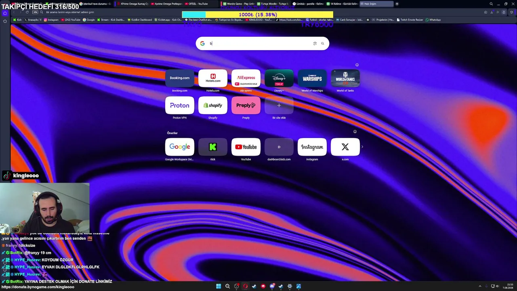Open the Instagram suggestion tile
Image resolution: width=517 pixels, height=291 pixels.
coord(312,147)
